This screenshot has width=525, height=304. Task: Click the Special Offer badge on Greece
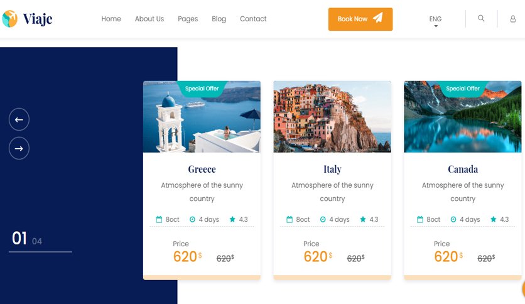click(202, 89)
